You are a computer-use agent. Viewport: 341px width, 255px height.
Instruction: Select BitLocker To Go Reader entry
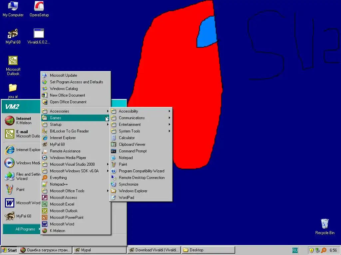(x=76, y=131)
